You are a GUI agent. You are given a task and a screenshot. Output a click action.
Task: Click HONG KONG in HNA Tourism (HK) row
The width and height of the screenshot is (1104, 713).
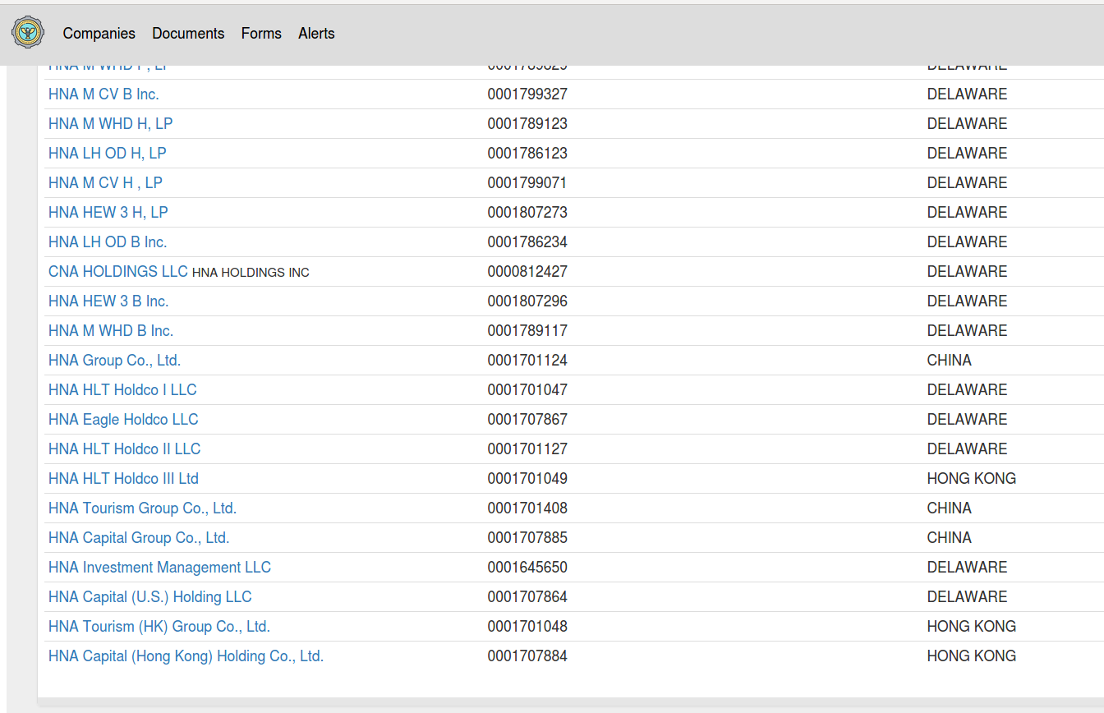click(x=971, y=627)
